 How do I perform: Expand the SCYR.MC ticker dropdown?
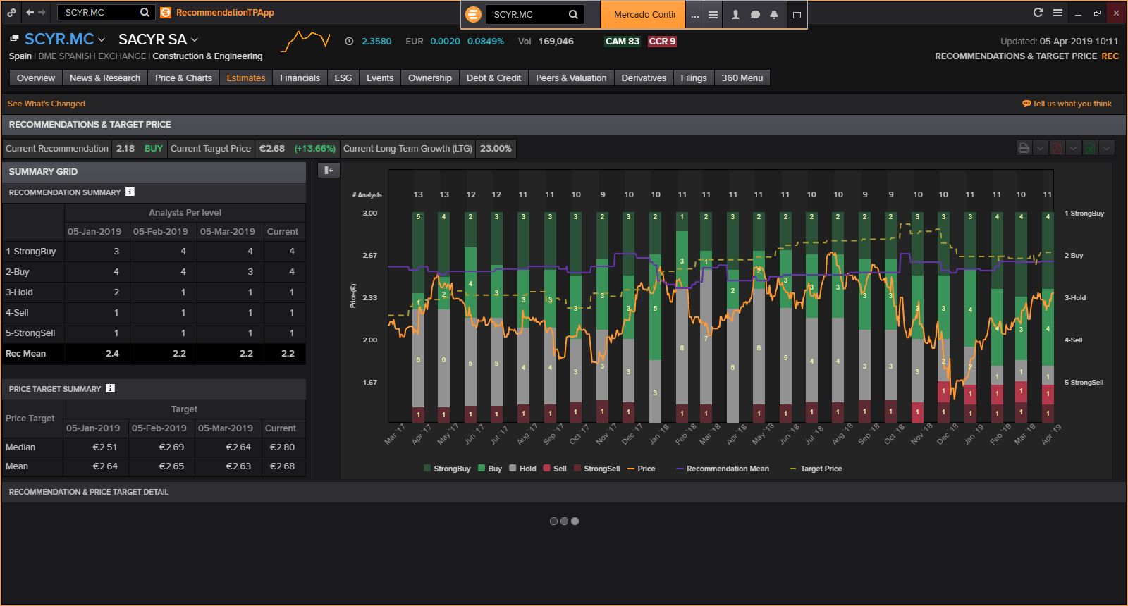point(102,39)
